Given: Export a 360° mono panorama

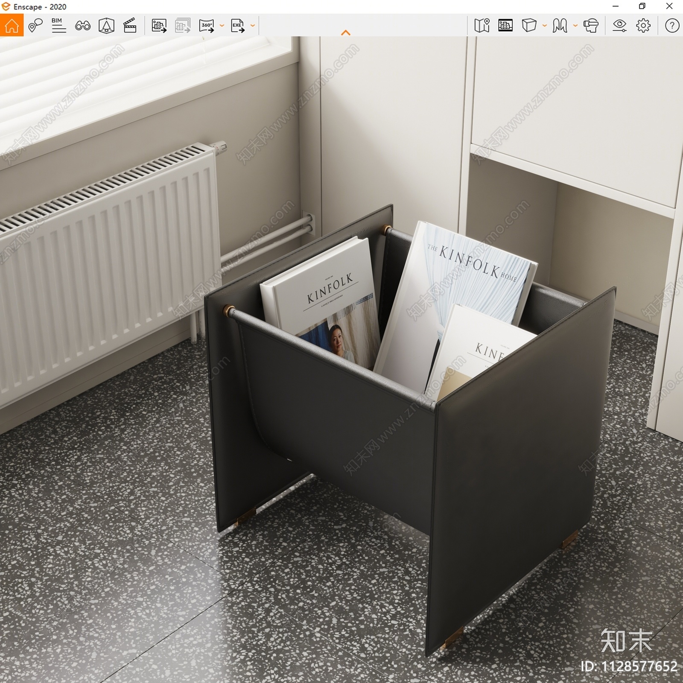Looking at the screenshot, I should pyautogui.click(x=207, y=26).
